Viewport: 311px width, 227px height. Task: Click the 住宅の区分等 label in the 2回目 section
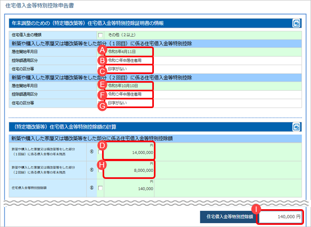[x=23, y=103]
